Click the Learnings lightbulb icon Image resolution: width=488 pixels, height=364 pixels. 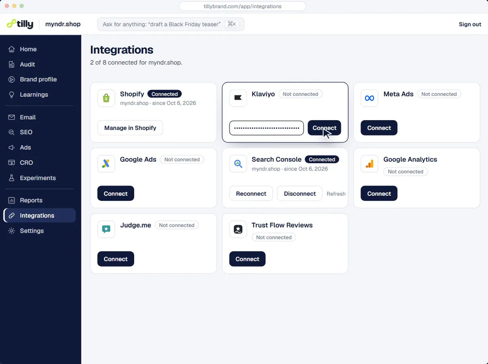[x=12, y=95]
